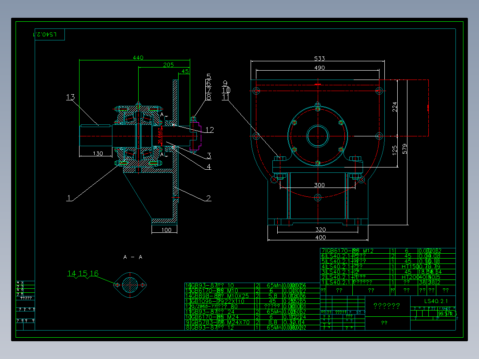Select the 224 vertical dimension

[x=395, y=107]
